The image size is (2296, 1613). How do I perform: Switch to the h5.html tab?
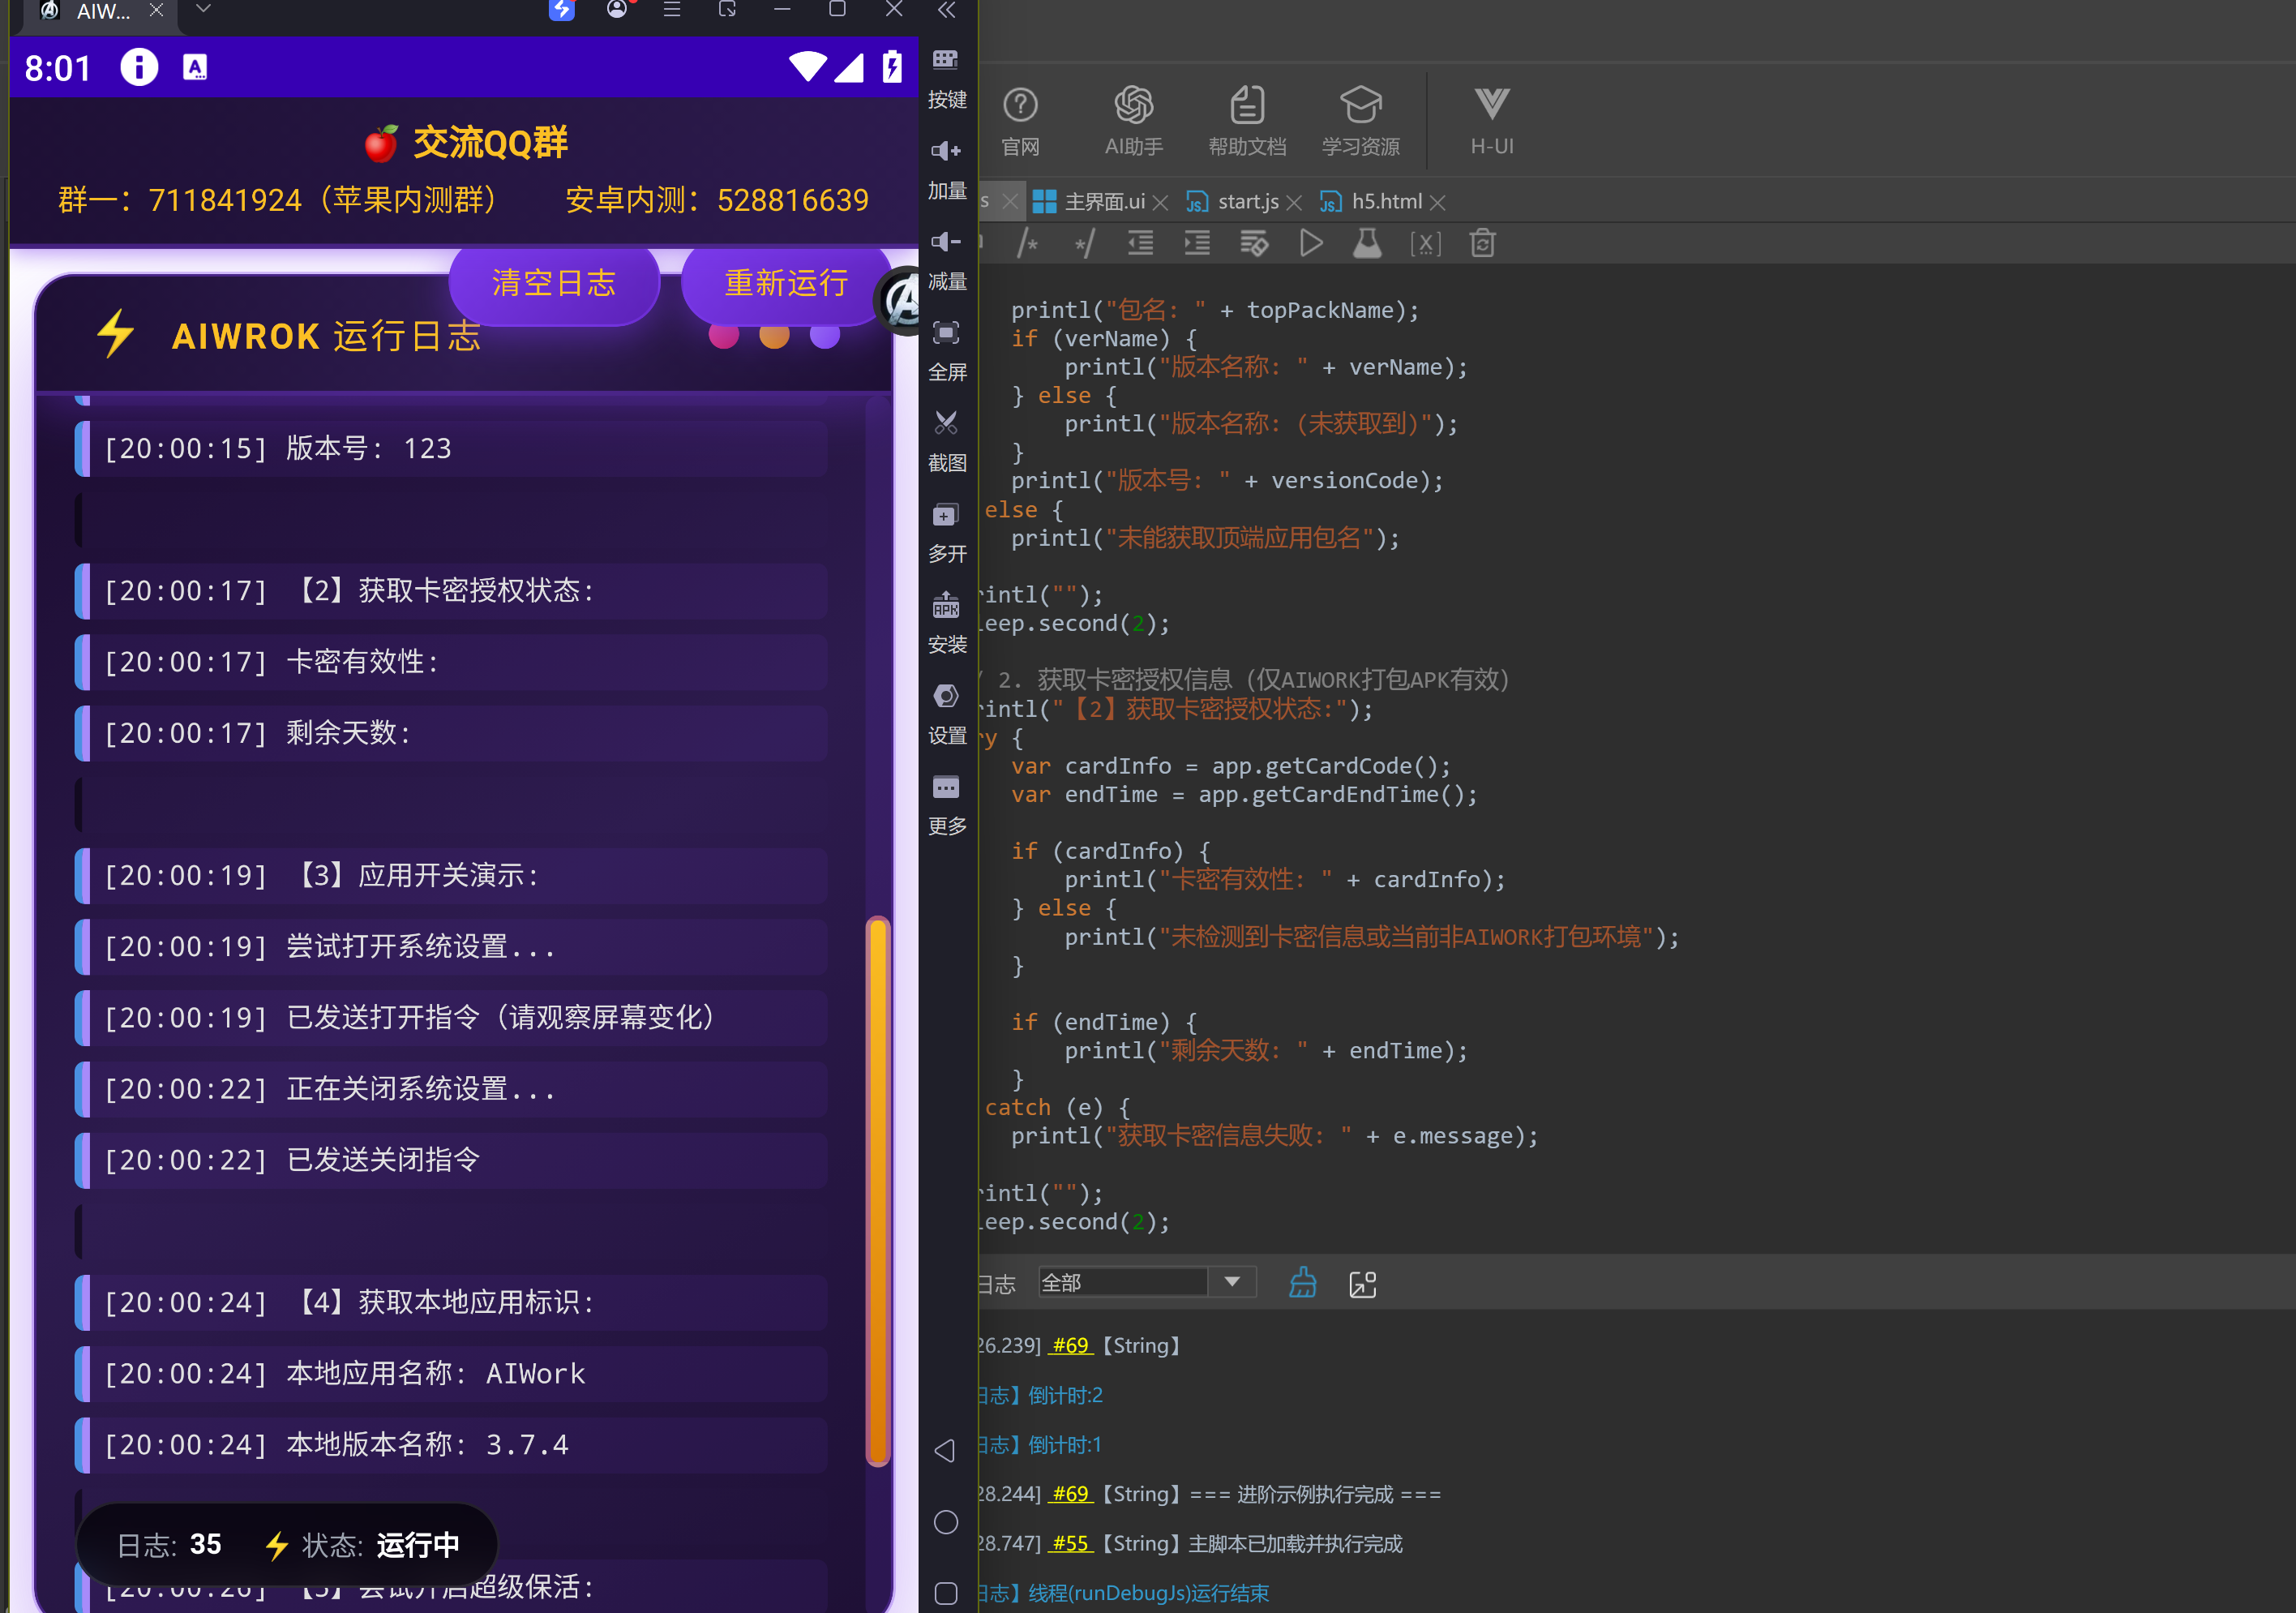[1371, 202]
